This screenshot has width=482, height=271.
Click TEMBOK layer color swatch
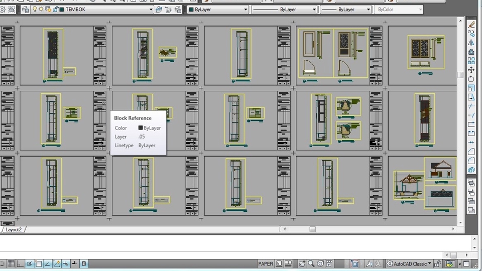click(x=61, y=10)
